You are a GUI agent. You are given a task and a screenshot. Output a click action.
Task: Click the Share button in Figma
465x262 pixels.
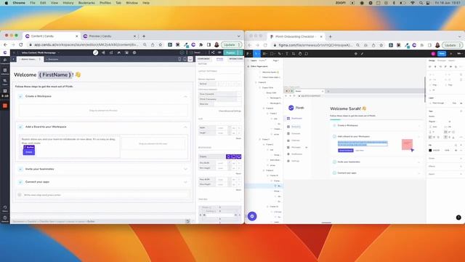442,54
